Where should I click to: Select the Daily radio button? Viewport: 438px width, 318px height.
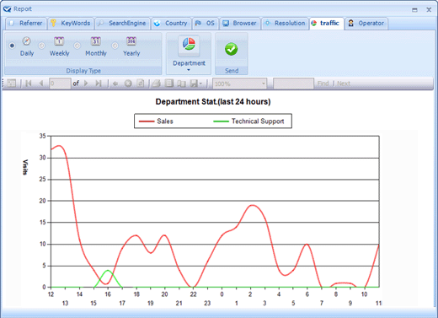12,46
